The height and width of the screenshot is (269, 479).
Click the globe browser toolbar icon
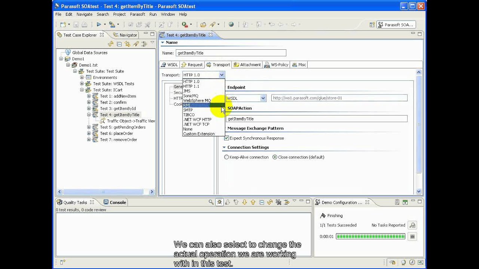231,25
